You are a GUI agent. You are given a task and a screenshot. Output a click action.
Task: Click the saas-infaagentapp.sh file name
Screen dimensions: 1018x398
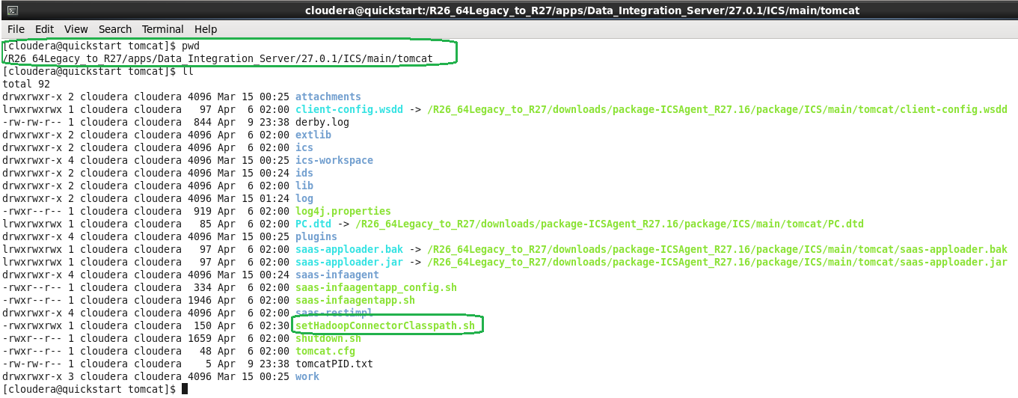point(355,300)
